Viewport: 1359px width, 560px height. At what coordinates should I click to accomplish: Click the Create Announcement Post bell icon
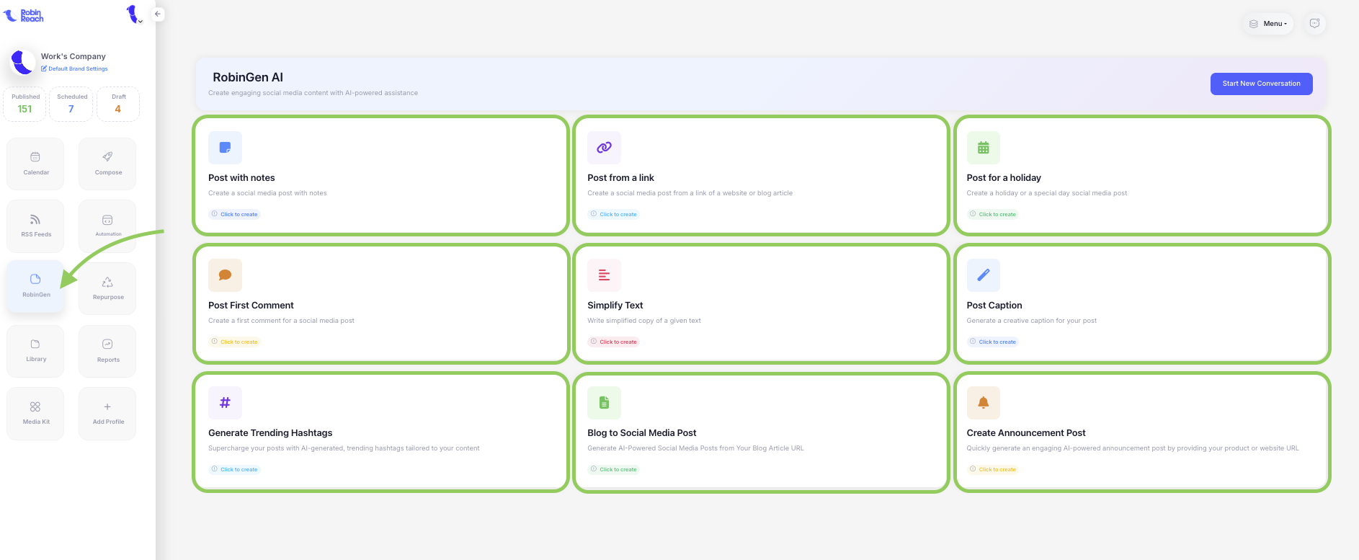(983, 403)
